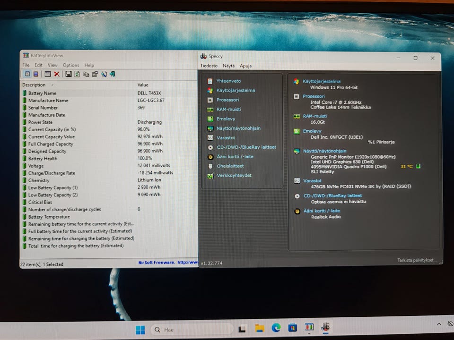
Task: Click the window-style icon before the red X
Action: click(48, 74)
